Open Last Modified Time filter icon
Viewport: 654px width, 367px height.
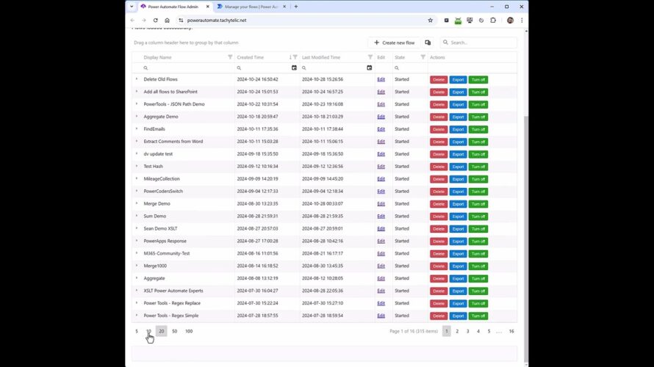click(x=370, y=57)
